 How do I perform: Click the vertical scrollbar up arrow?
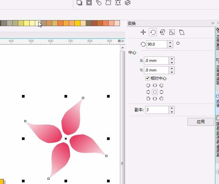(123, 48)
